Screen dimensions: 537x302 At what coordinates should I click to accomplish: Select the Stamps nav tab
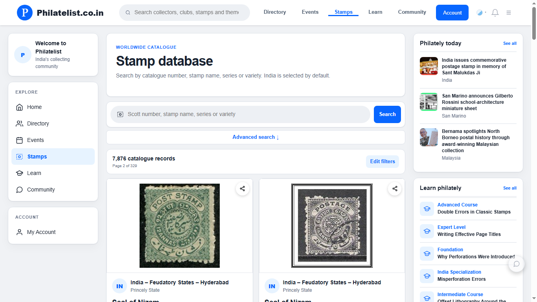(x=344, y=12)
